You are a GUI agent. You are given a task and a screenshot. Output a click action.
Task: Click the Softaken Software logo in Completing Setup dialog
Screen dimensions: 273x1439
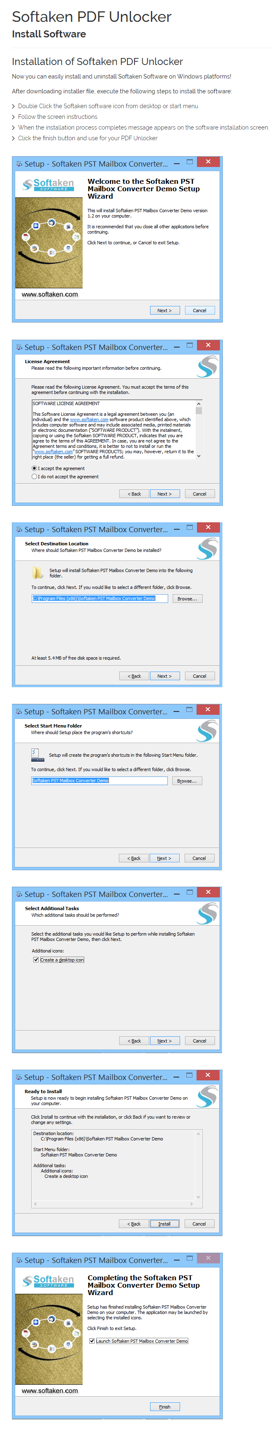point(48,1281)
